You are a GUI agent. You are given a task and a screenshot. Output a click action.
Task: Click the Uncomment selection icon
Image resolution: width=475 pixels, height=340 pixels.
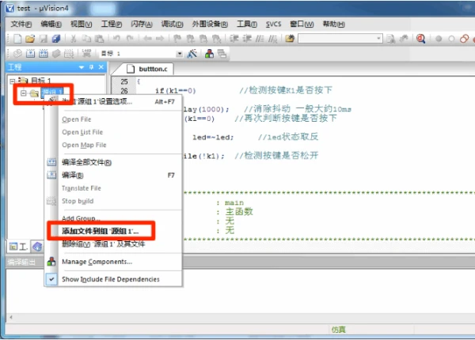(x=272, y=39)
